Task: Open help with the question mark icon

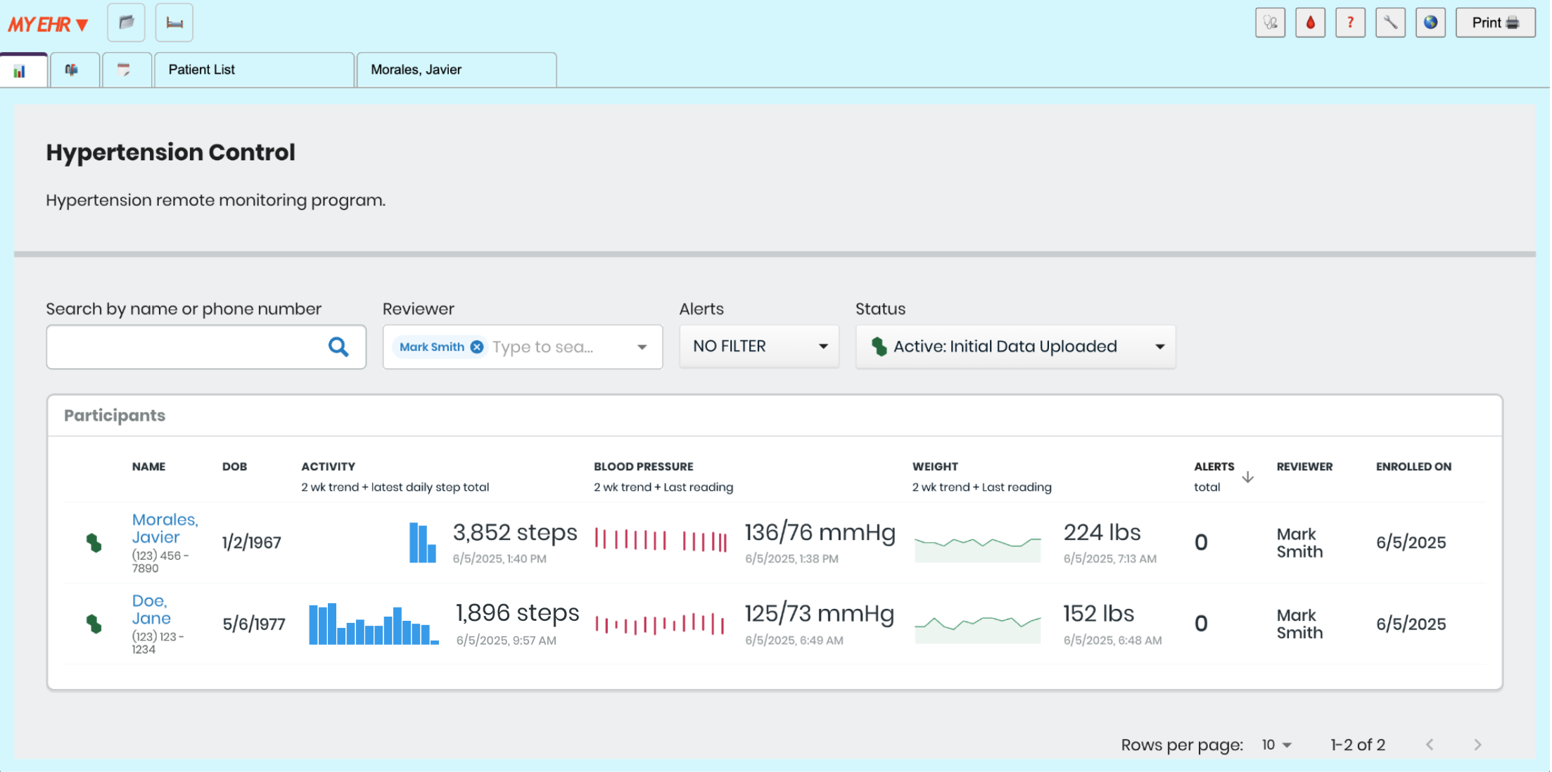Action: pos(1350,22)
